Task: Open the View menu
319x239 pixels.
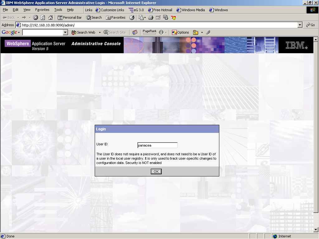Action: [x=27, y=10]
